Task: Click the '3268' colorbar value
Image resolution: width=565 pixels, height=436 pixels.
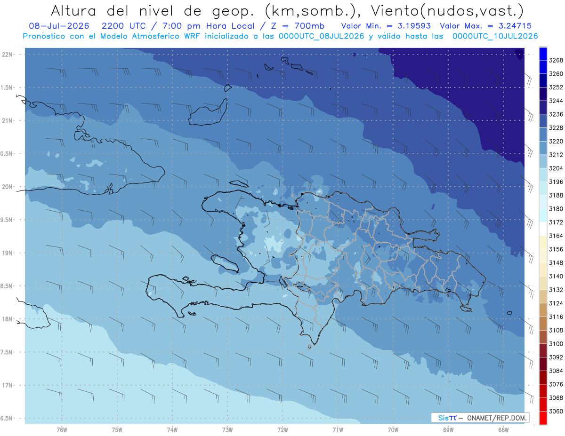Action: click(556, 60)
